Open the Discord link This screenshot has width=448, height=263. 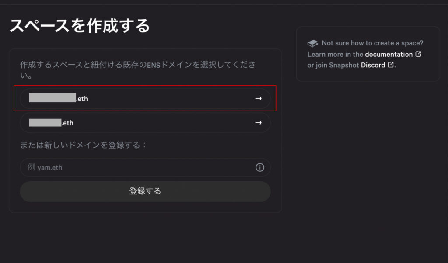[373, 65]
